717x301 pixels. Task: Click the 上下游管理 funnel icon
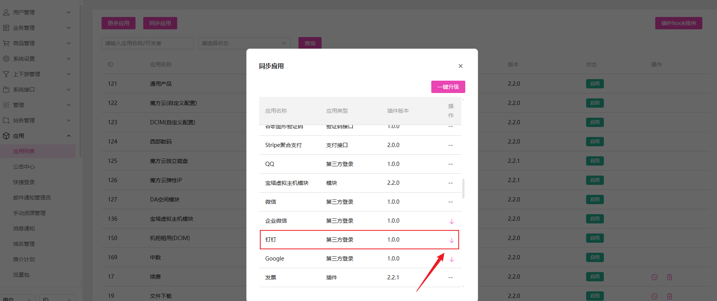pos(6,74)
